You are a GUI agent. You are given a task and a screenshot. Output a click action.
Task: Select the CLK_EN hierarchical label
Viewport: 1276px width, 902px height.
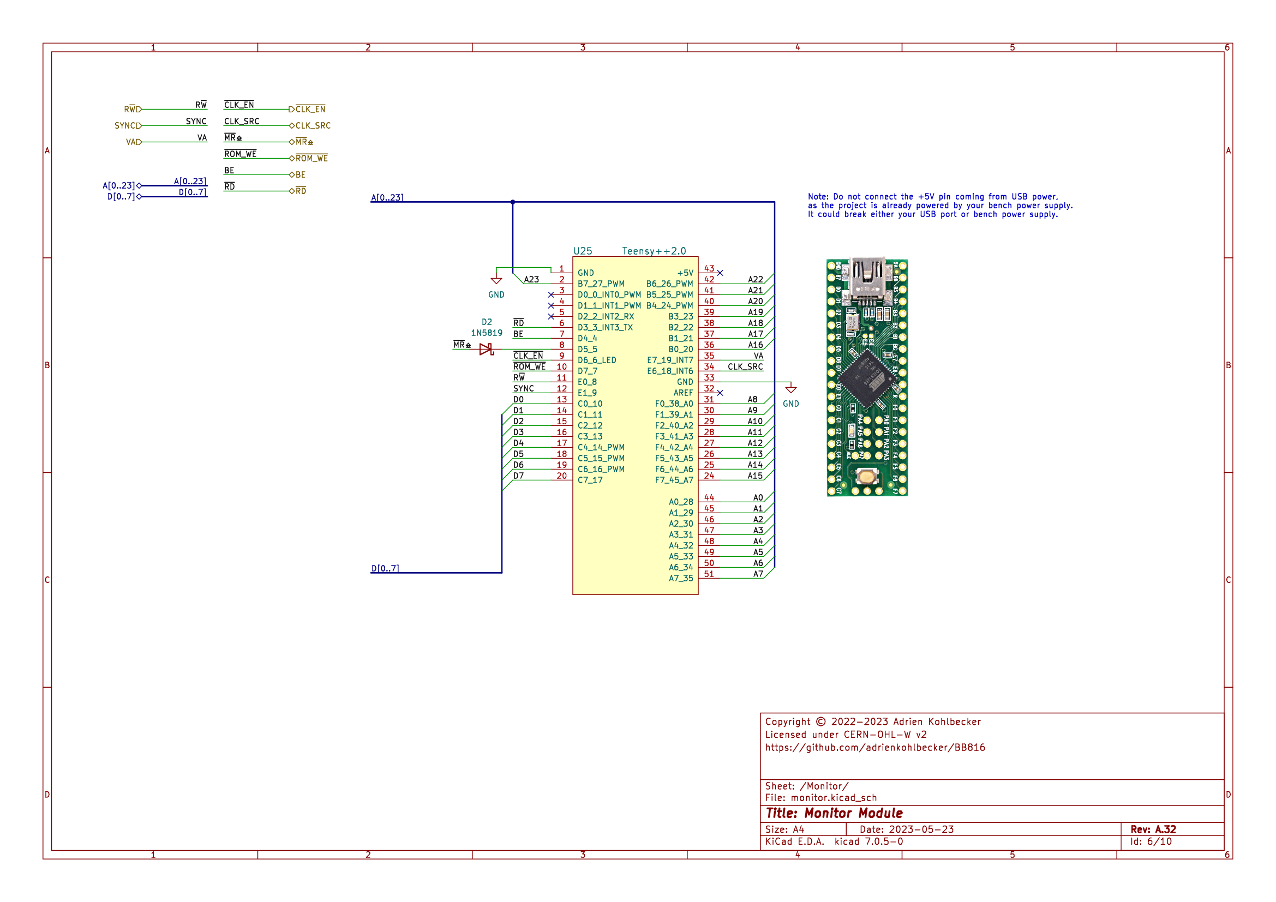[310, 110]
